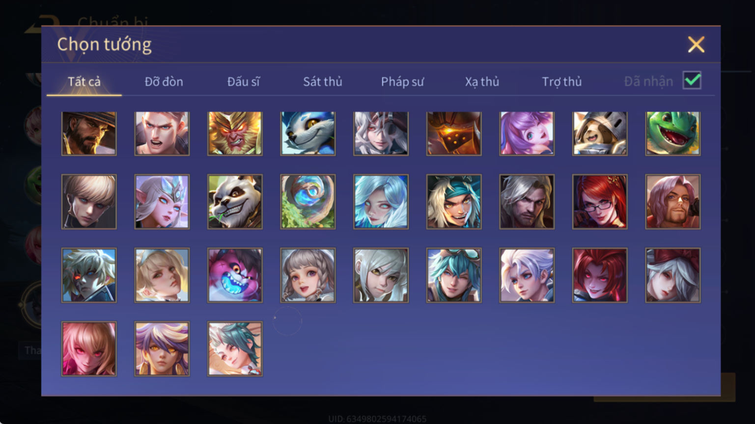
Task: Pick the golden monkey king hero
Action: coord(235,133)
